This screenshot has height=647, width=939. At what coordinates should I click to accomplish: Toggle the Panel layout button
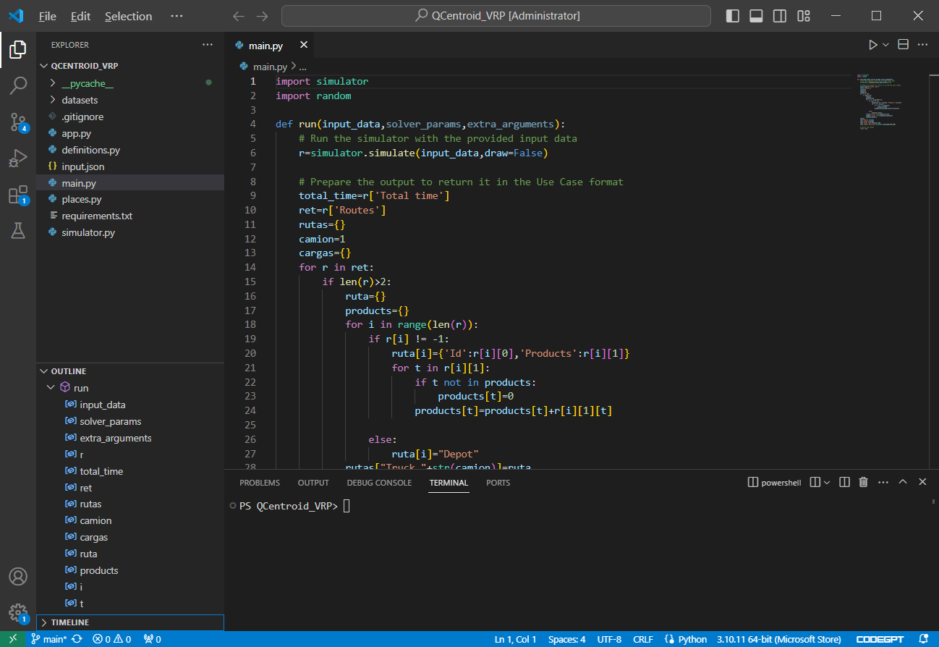pos(756,16)
